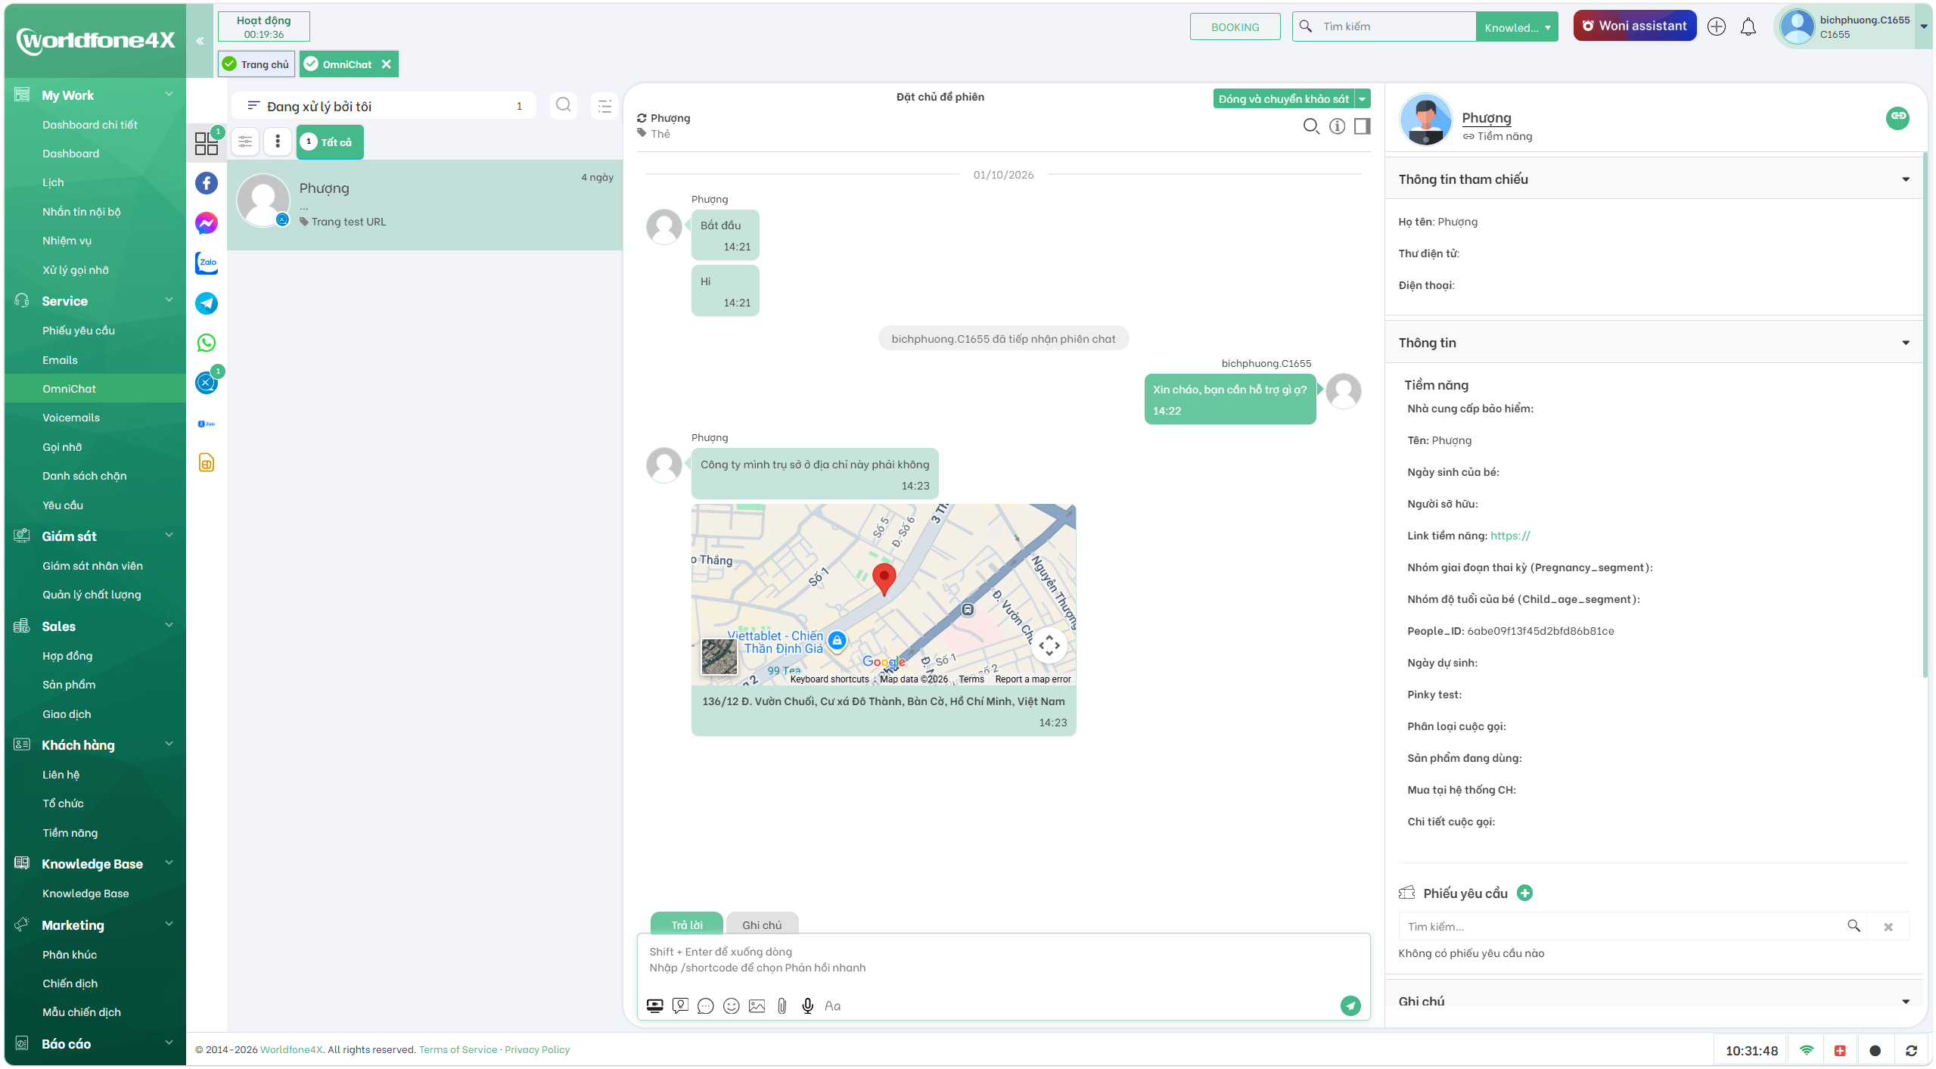Toggle text formatting Aa icon
The height and width of the screenshot is (1069, 1936).
(x=833, y=1006)
